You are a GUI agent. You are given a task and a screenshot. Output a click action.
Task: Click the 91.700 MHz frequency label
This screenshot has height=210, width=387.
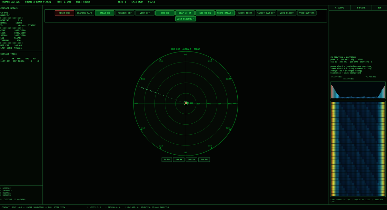pyautogui.click(x=371, y=77)
